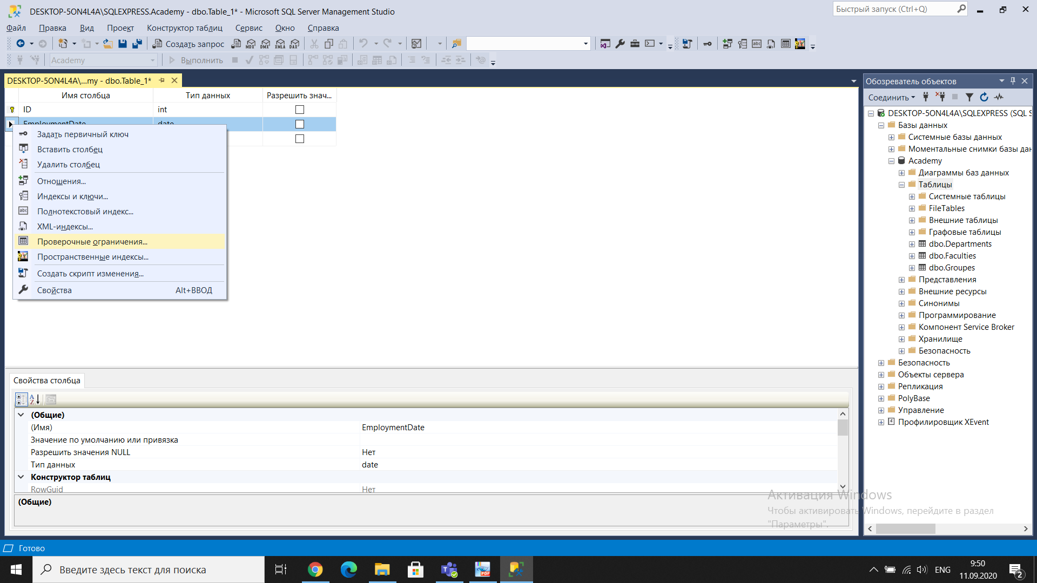Screen dimensions: 1037x583
Task: Click the XML Indexes toolbar icon
Action: 771,44
